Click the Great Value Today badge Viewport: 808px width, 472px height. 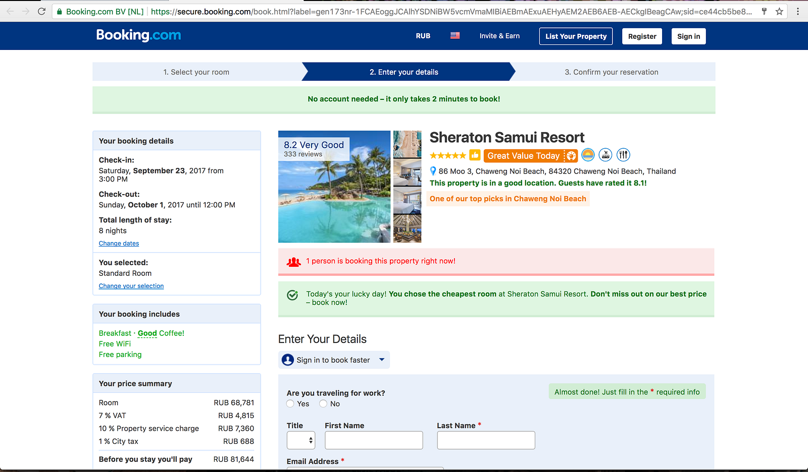(530, 156)
